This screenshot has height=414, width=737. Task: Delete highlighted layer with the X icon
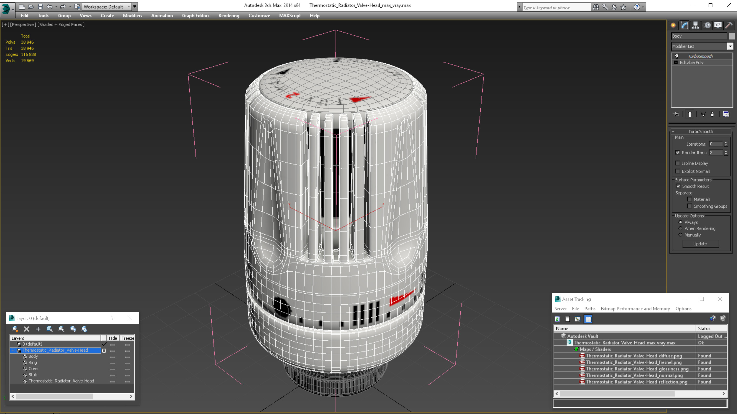pos(27,329)
